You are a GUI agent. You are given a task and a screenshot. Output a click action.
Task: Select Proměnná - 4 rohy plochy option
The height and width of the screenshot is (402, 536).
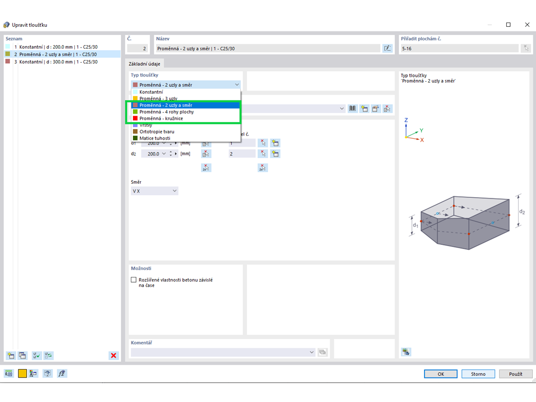click(186, 112)
